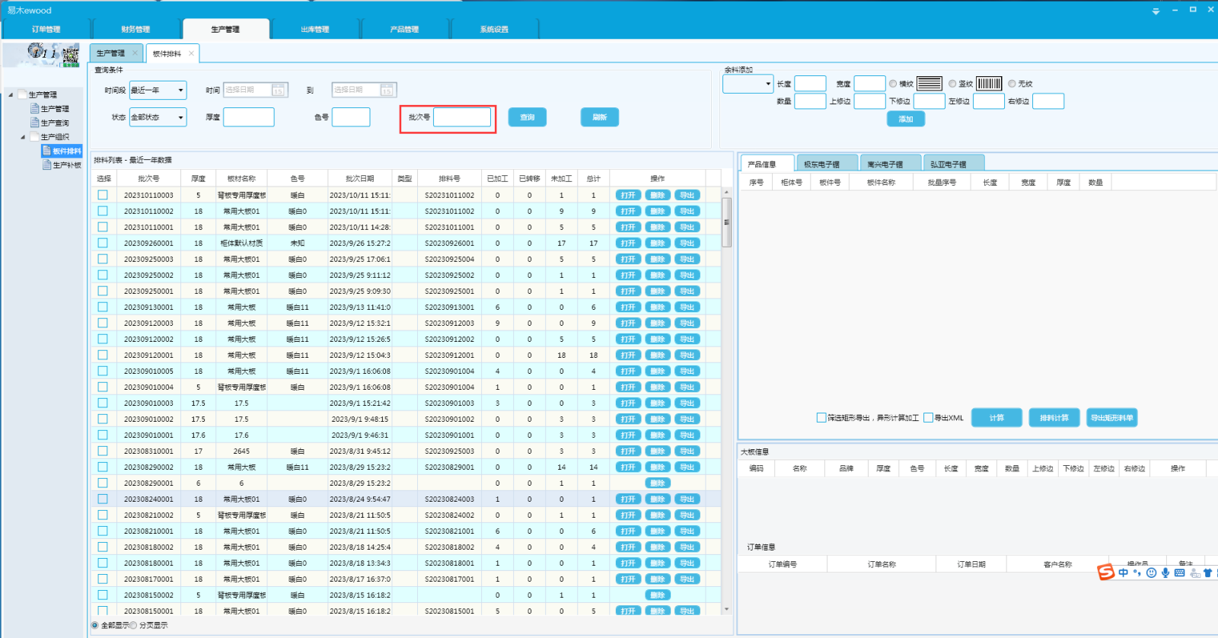Click vertical scrollbar thumb of 排料列表

726,222
